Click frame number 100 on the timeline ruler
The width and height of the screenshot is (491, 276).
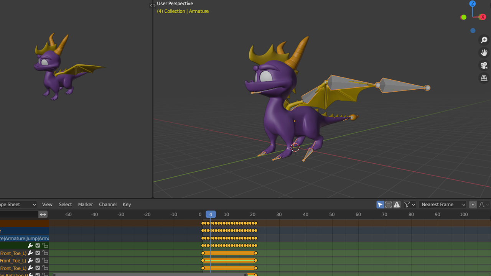464,214
